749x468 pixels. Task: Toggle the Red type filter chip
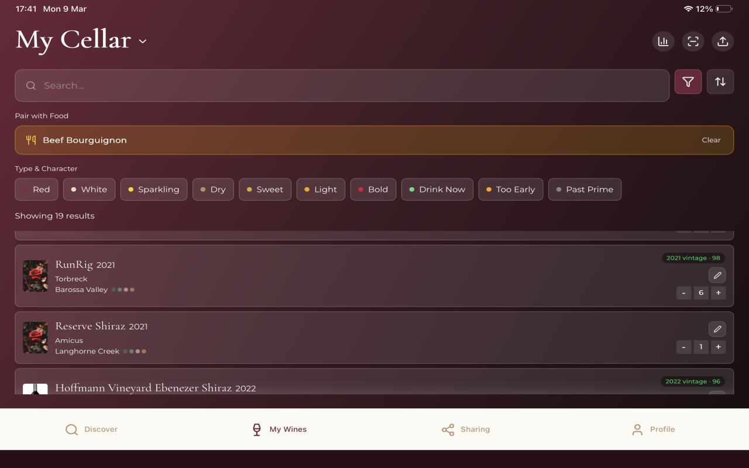coord(36,190)
